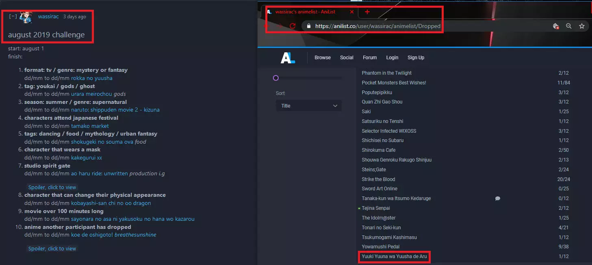
Task: Open the Steins;Gate entry
Action: point(374,170)
